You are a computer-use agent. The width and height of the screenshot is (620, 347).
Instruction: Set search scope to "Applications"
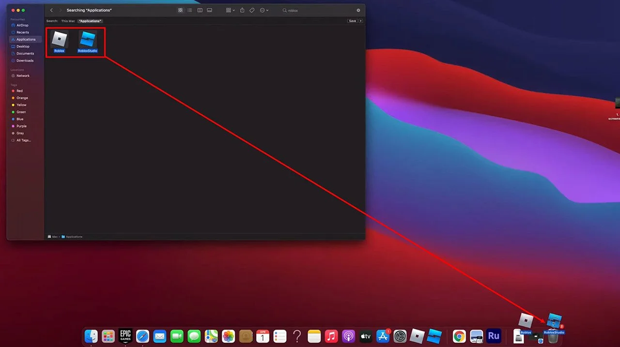90,21
